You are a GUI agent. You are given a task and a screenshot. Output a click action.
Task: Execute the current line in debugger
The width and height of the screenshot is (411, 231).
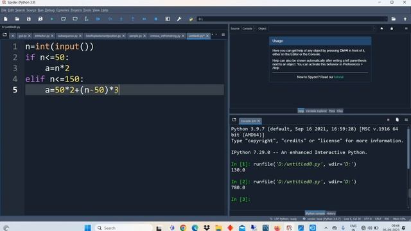pos(110,19)
